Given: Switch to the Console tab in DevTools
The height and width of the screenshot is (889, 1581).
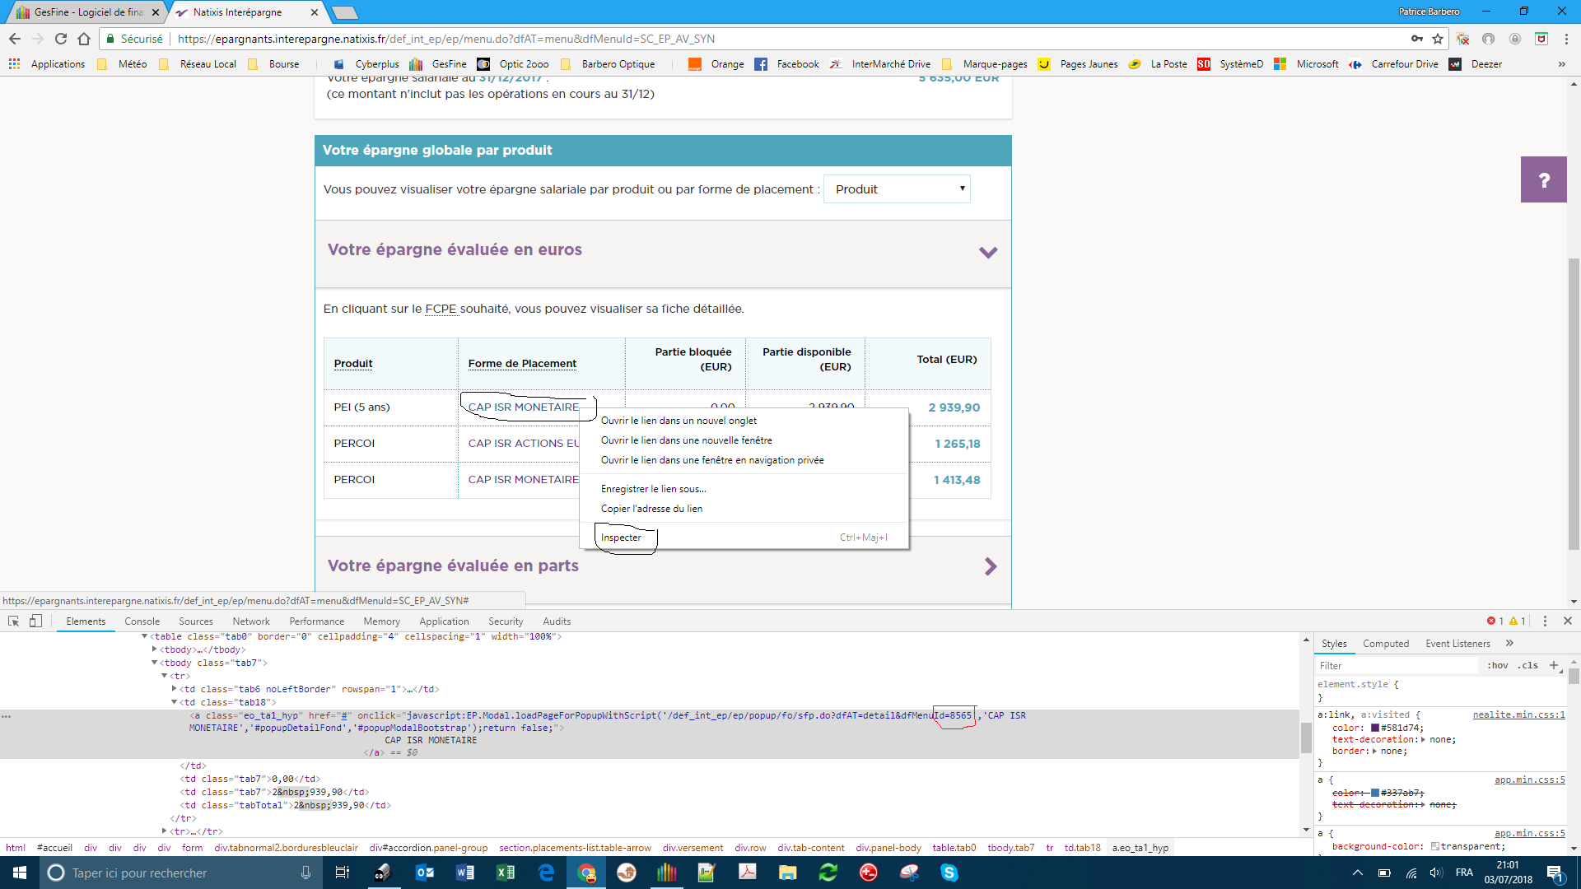Looking at the screenshot, I should [142, 621].
